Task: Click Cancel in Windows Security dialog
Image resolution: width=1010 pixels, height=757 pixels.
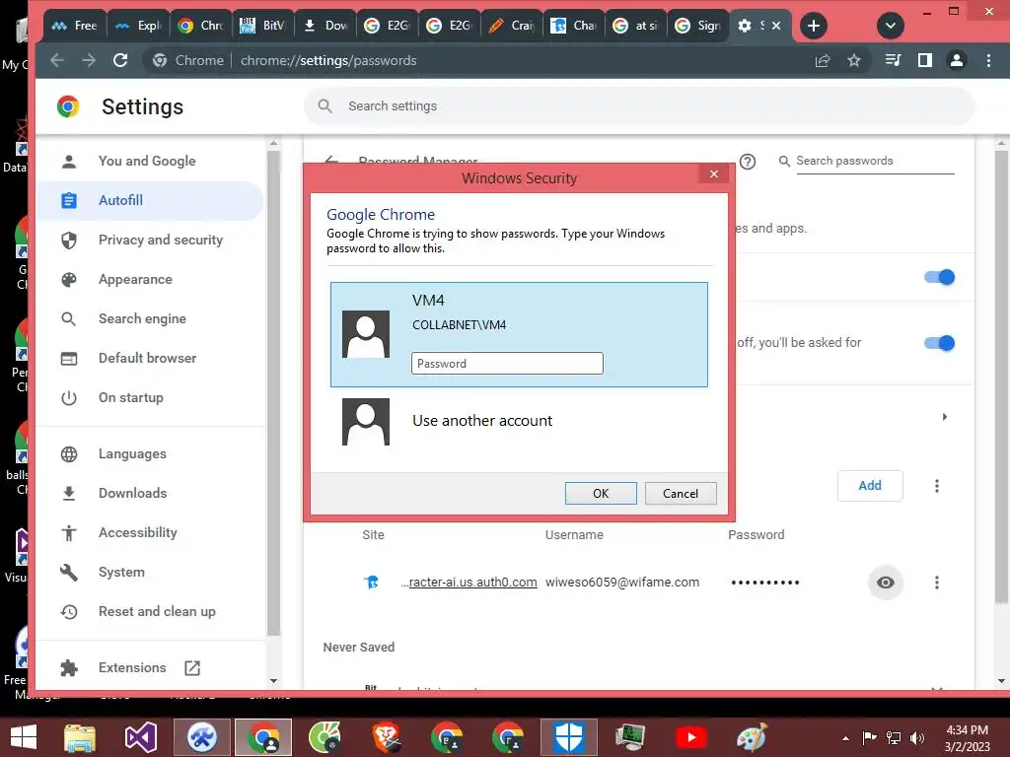Action: (x=681, y=494)
